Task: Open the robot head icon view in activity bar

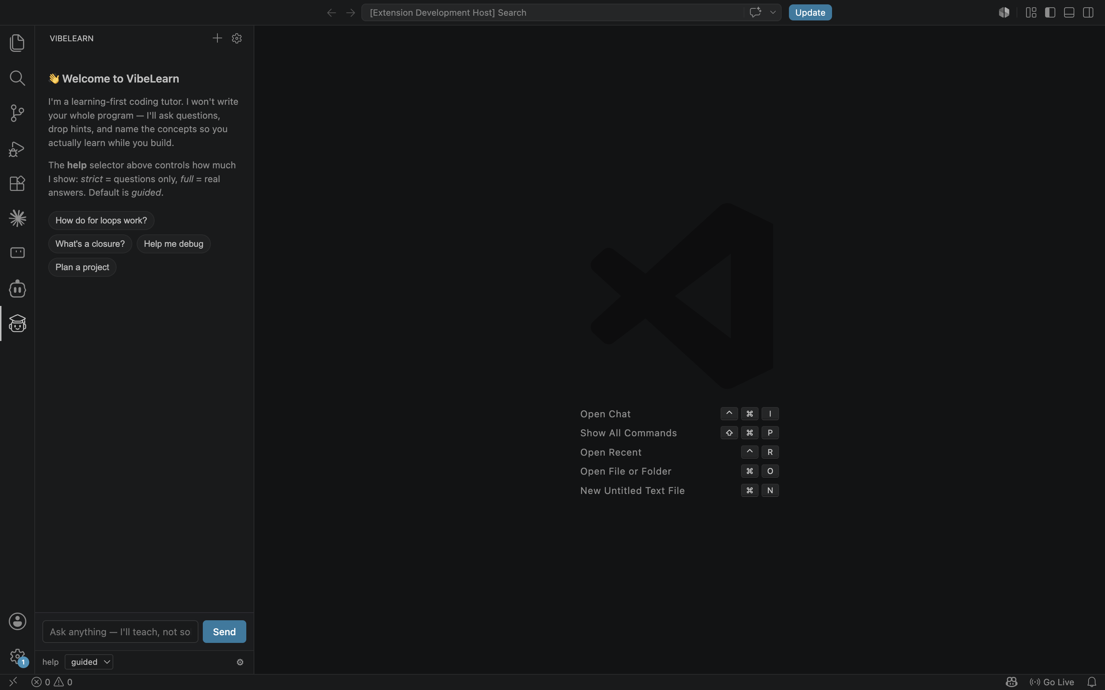Action: (17, 288)
